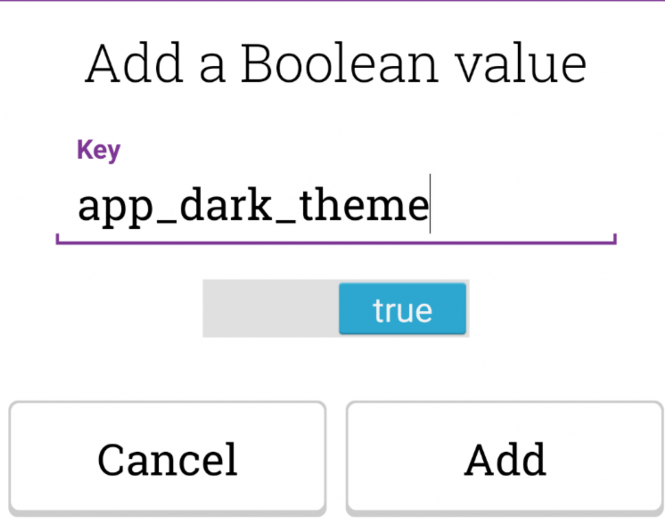Click the word "Boolean" in the title

pyautogui.click(x=339, y=64)
